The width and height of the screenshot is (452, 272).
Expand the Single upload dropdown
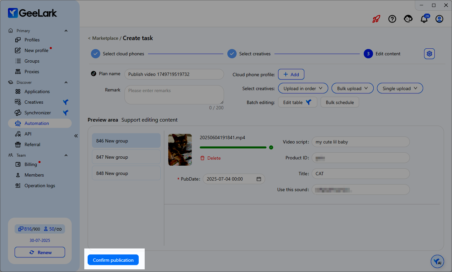coord(400,88)
